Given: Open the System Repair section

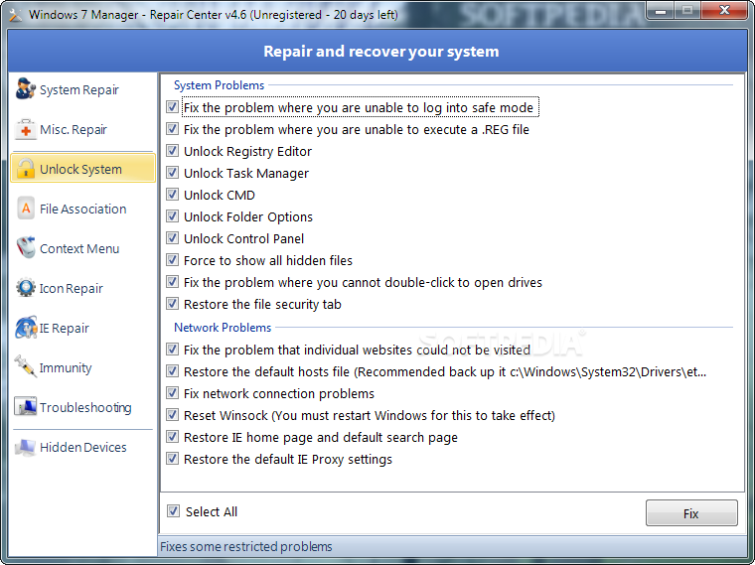Looking at the screenshot, I should tap(79, 90).
